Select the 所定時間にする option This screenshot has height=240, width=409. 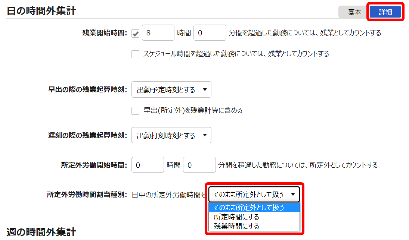[x=254, y=217]
